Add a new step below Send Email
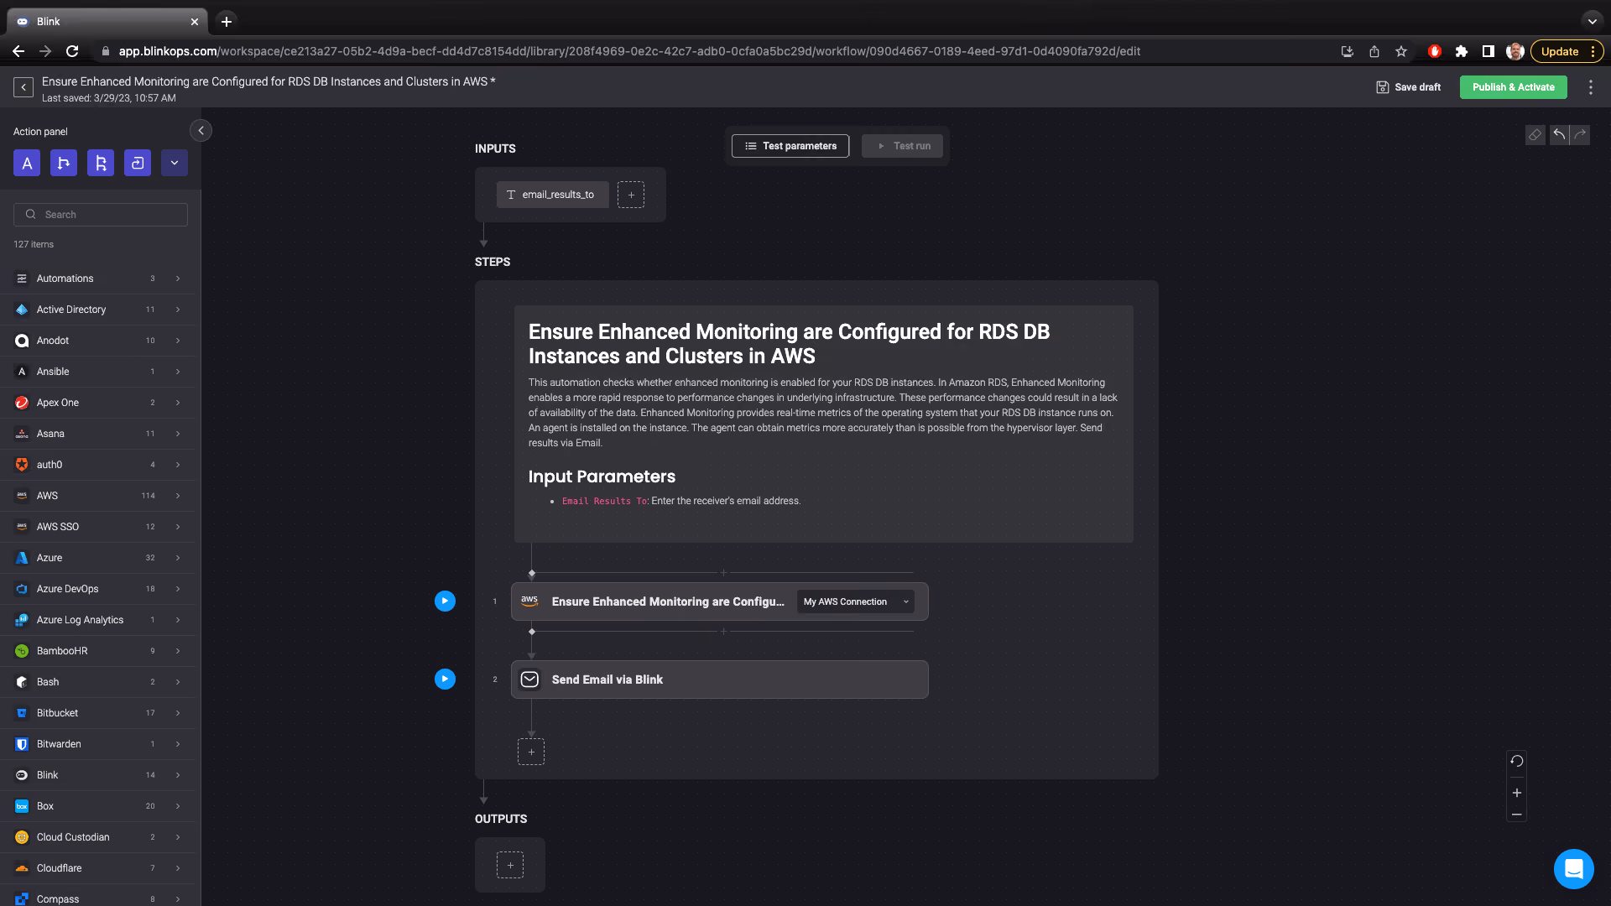This screenshot has width=1611, height=906. coord(531,752)
